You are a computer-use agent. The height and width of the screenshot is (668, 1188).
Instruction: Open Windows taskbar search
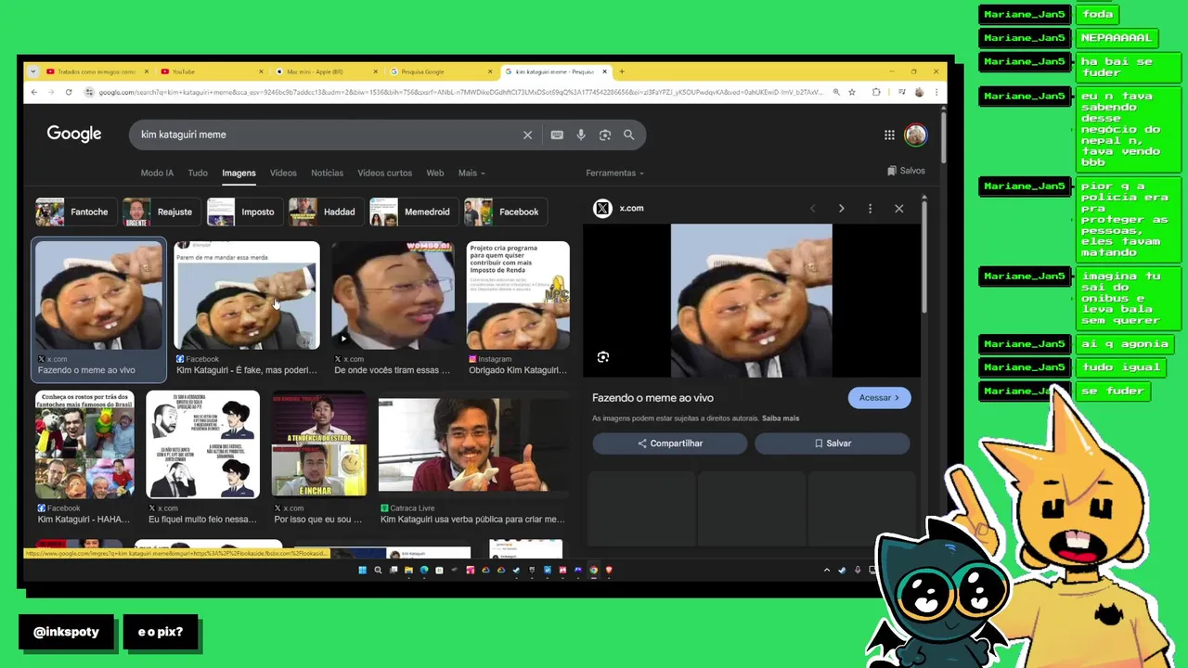coord(378,570)
